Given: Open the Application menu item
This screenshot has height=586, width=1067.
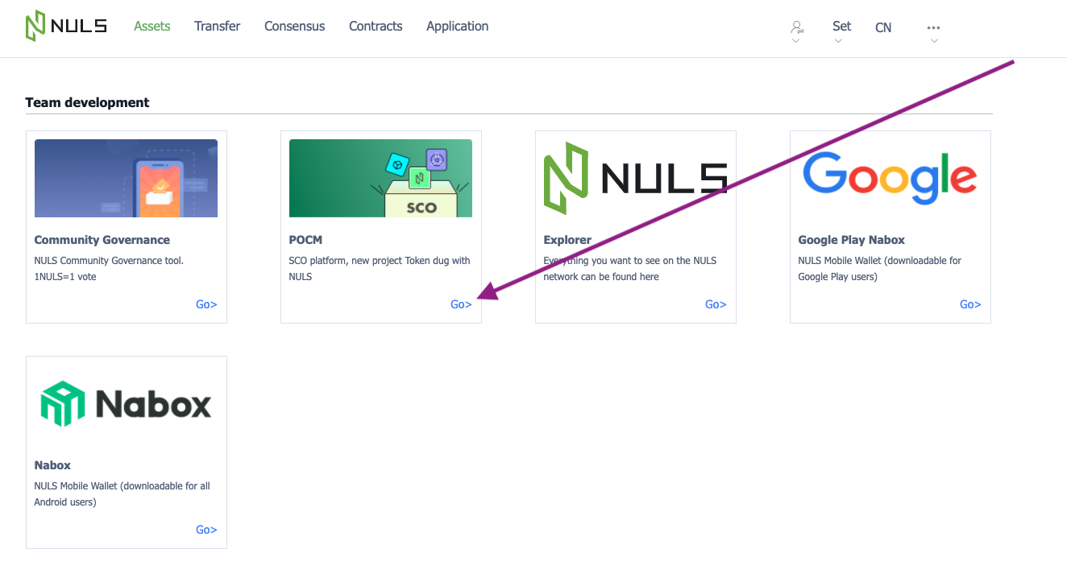Looking at the screenshot, I should [457, 26].
